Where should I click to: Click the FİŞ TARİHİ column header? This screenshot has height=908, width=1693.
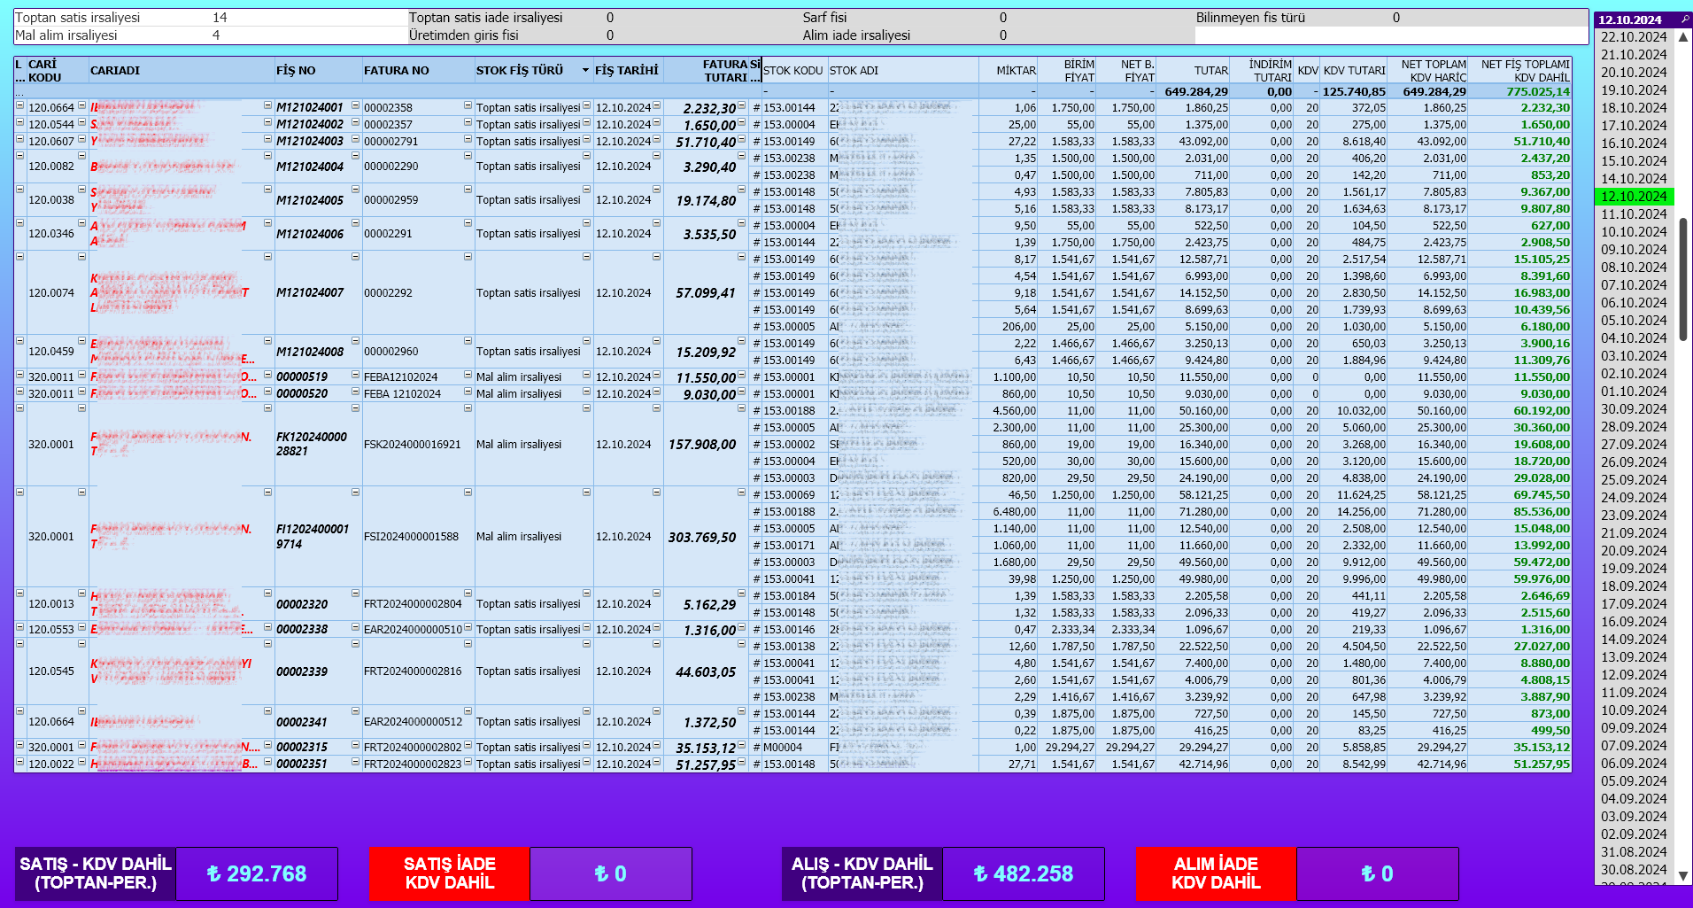pos(627,70)
